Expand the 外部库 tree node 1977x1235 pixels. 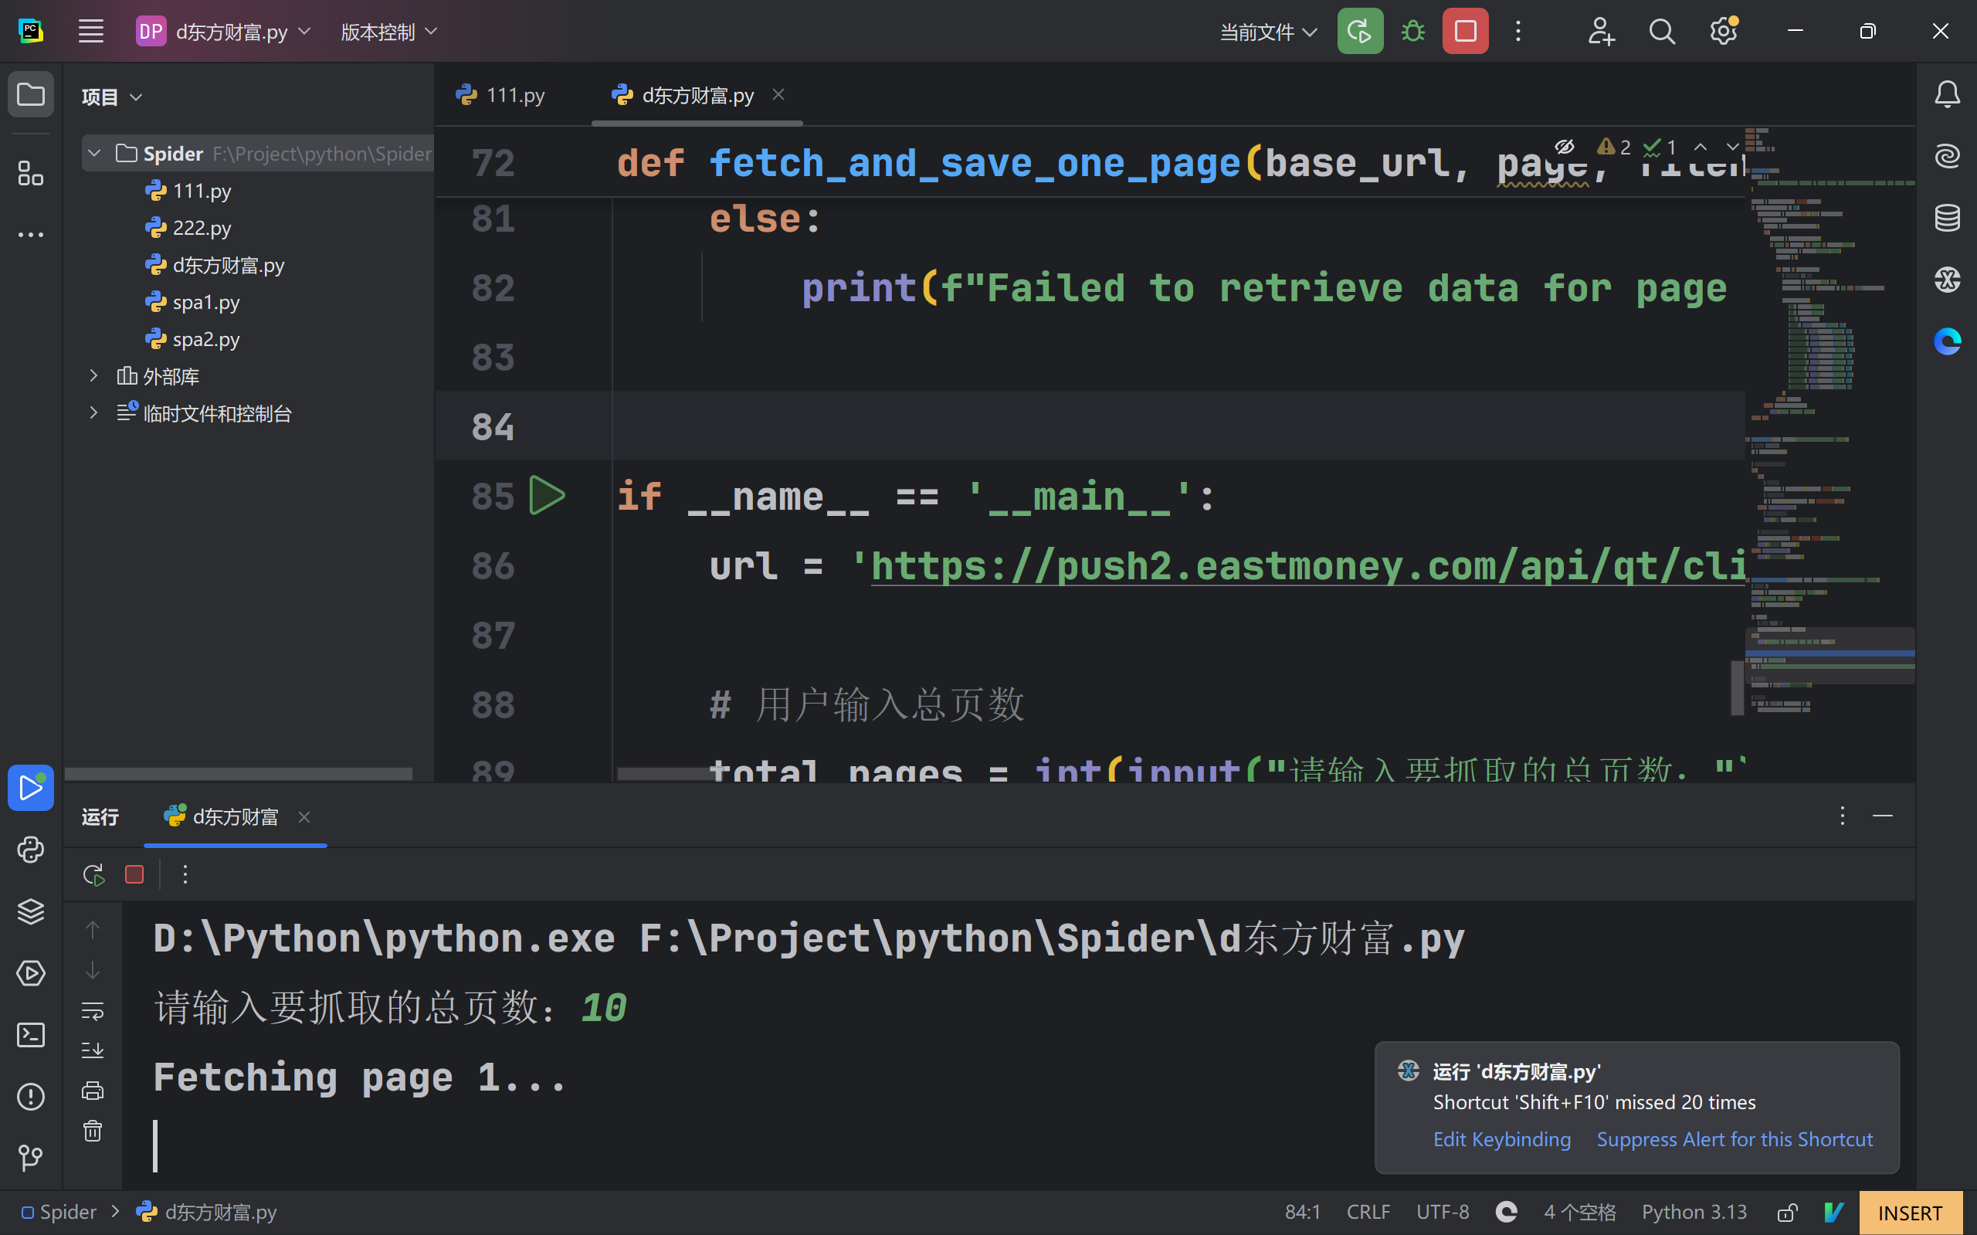(94, 375)
